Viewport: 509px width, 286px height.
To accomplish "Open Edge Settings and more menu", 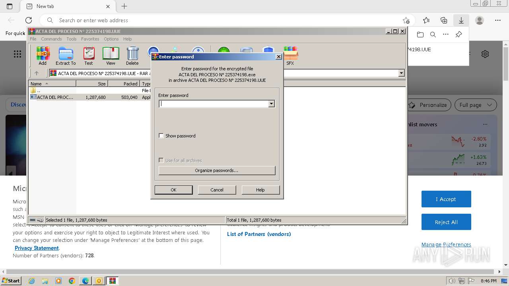I will [x=498, y=20].
